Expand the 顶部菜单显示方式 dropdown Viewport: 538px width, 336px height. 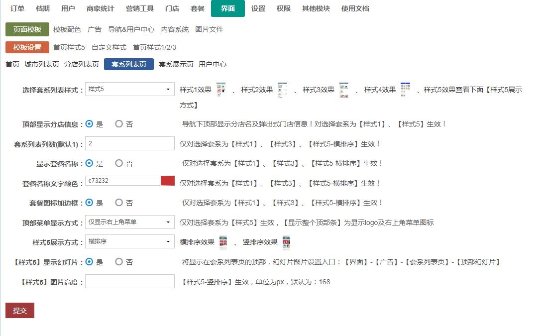[x=129, y=222]
